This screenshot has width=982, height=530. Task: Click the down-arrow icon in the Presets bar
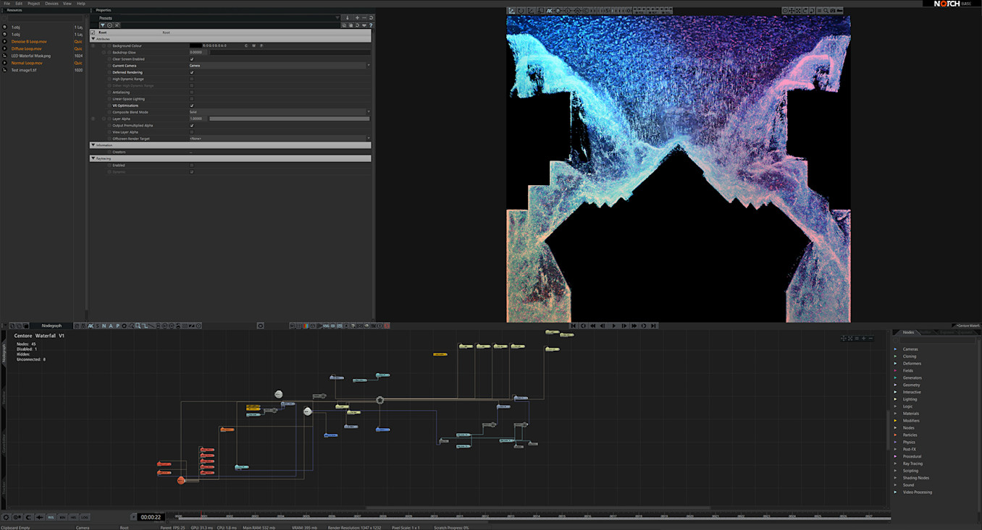tap(348, 18)
